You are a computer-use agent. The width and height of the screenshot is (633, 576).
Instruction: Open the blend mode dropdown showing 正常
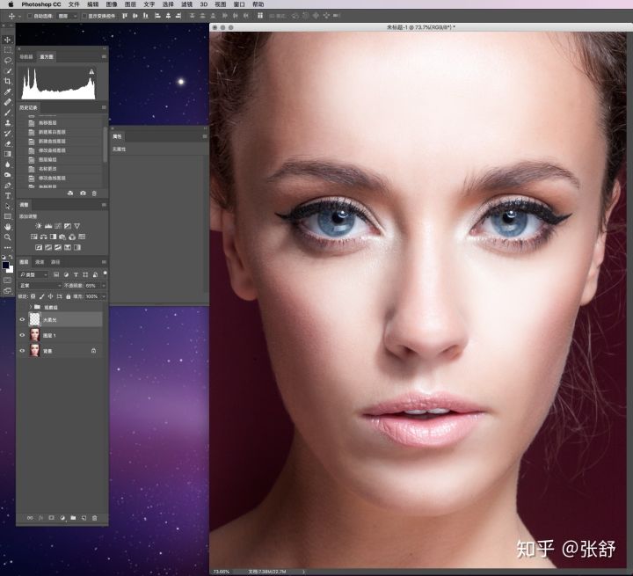[x=38, y=286]
